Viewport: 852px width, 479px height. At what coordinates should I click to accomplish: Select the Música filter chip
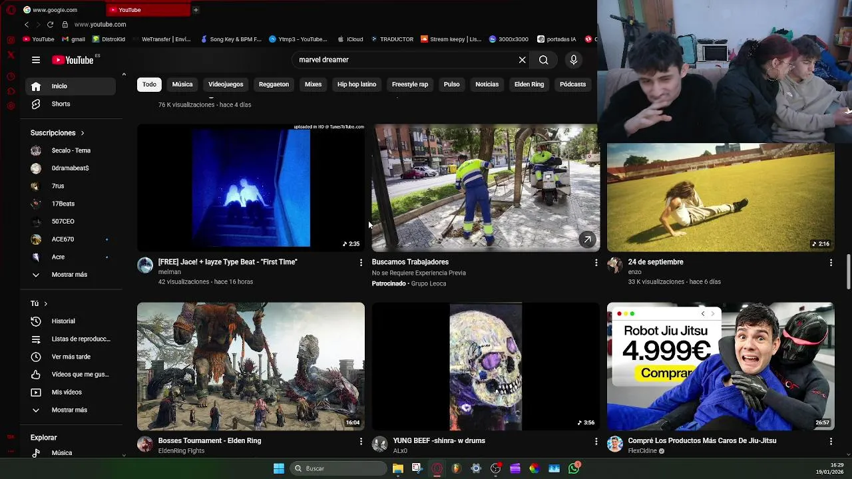182,84
